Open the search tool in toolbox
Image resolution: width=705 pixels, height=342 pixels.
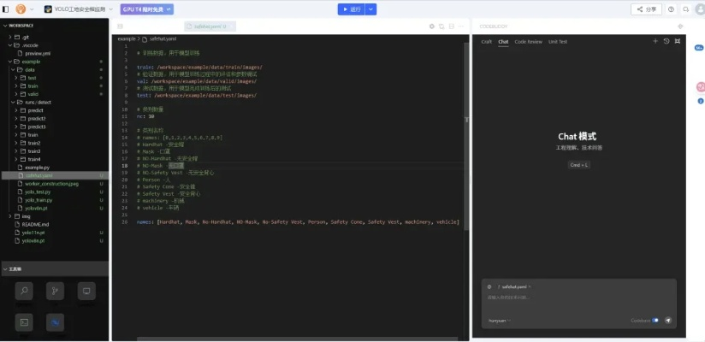(24, 291)
